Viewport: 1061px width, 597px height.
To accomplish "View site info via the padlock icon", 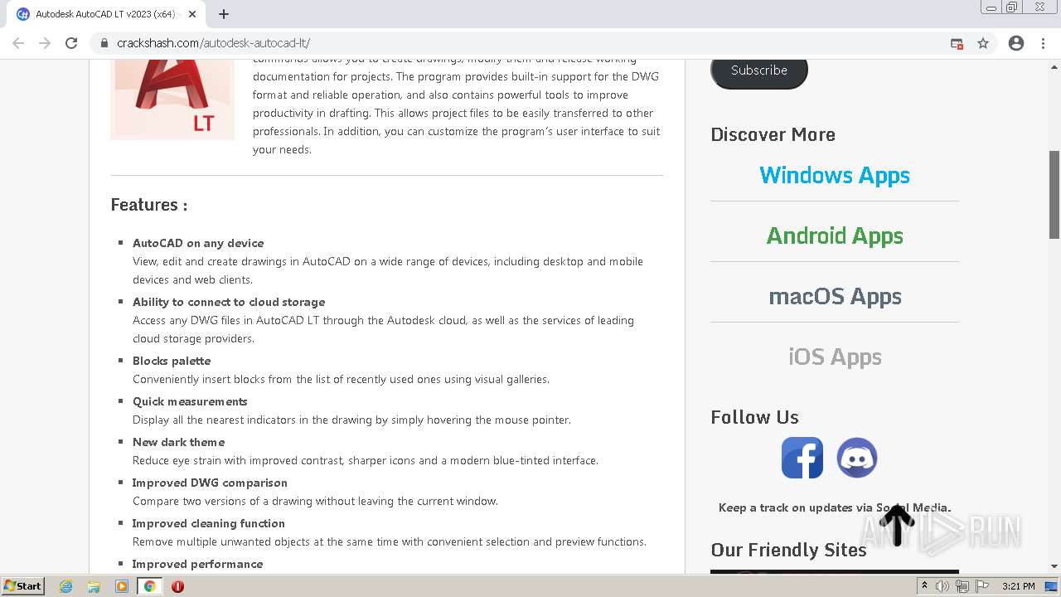I will 104,43.
